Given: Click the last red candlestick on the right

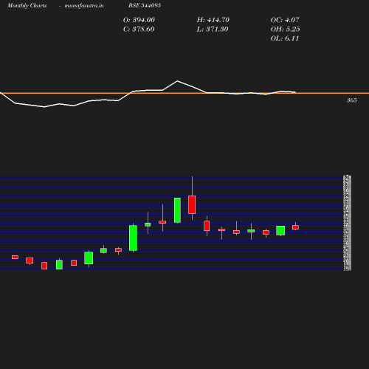Looking at the screenshot, I should [x=295, y=227].
